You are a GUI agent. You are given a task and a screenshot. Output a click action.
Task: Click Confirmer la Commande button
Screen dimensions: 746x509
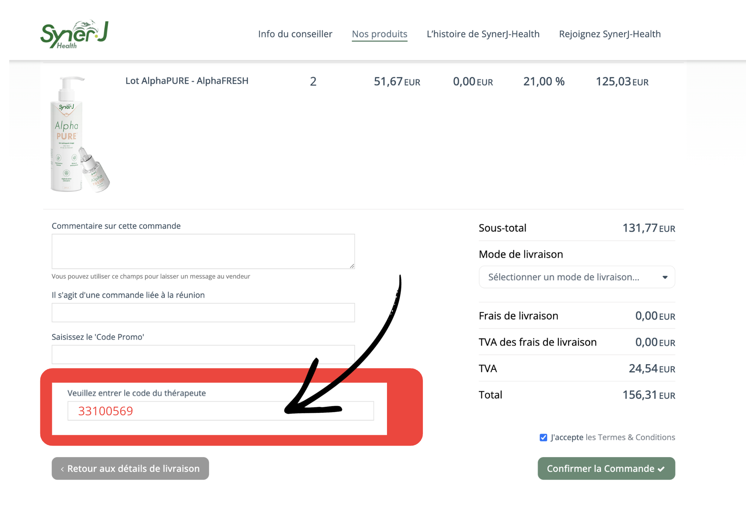coord(606,468)
